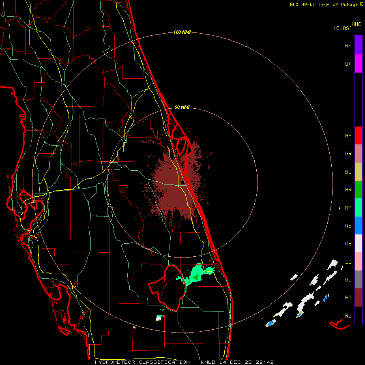Click the HA legend label

pos(348,136)
